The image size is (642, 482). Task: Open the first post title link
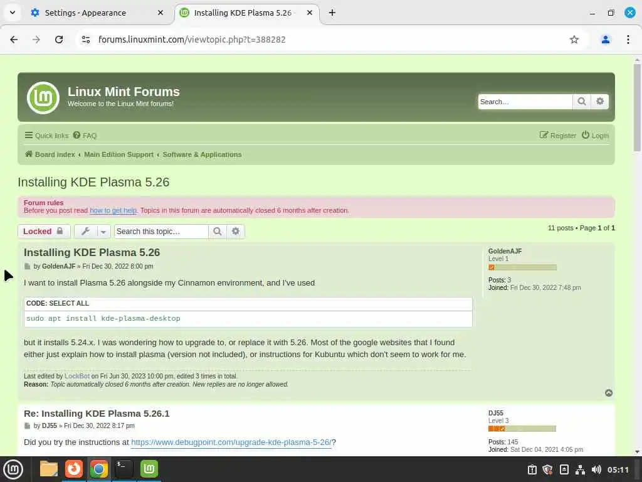92,252
